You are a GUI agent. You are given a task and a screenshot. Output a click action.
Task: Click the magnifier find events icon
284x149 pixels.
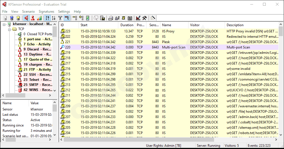pyautogui.click(x=96, y=18)
